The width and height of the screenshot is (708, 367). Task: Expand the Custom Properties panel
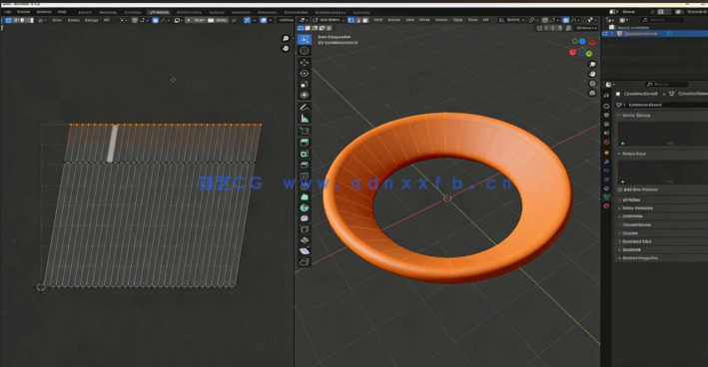click(662, 258)
